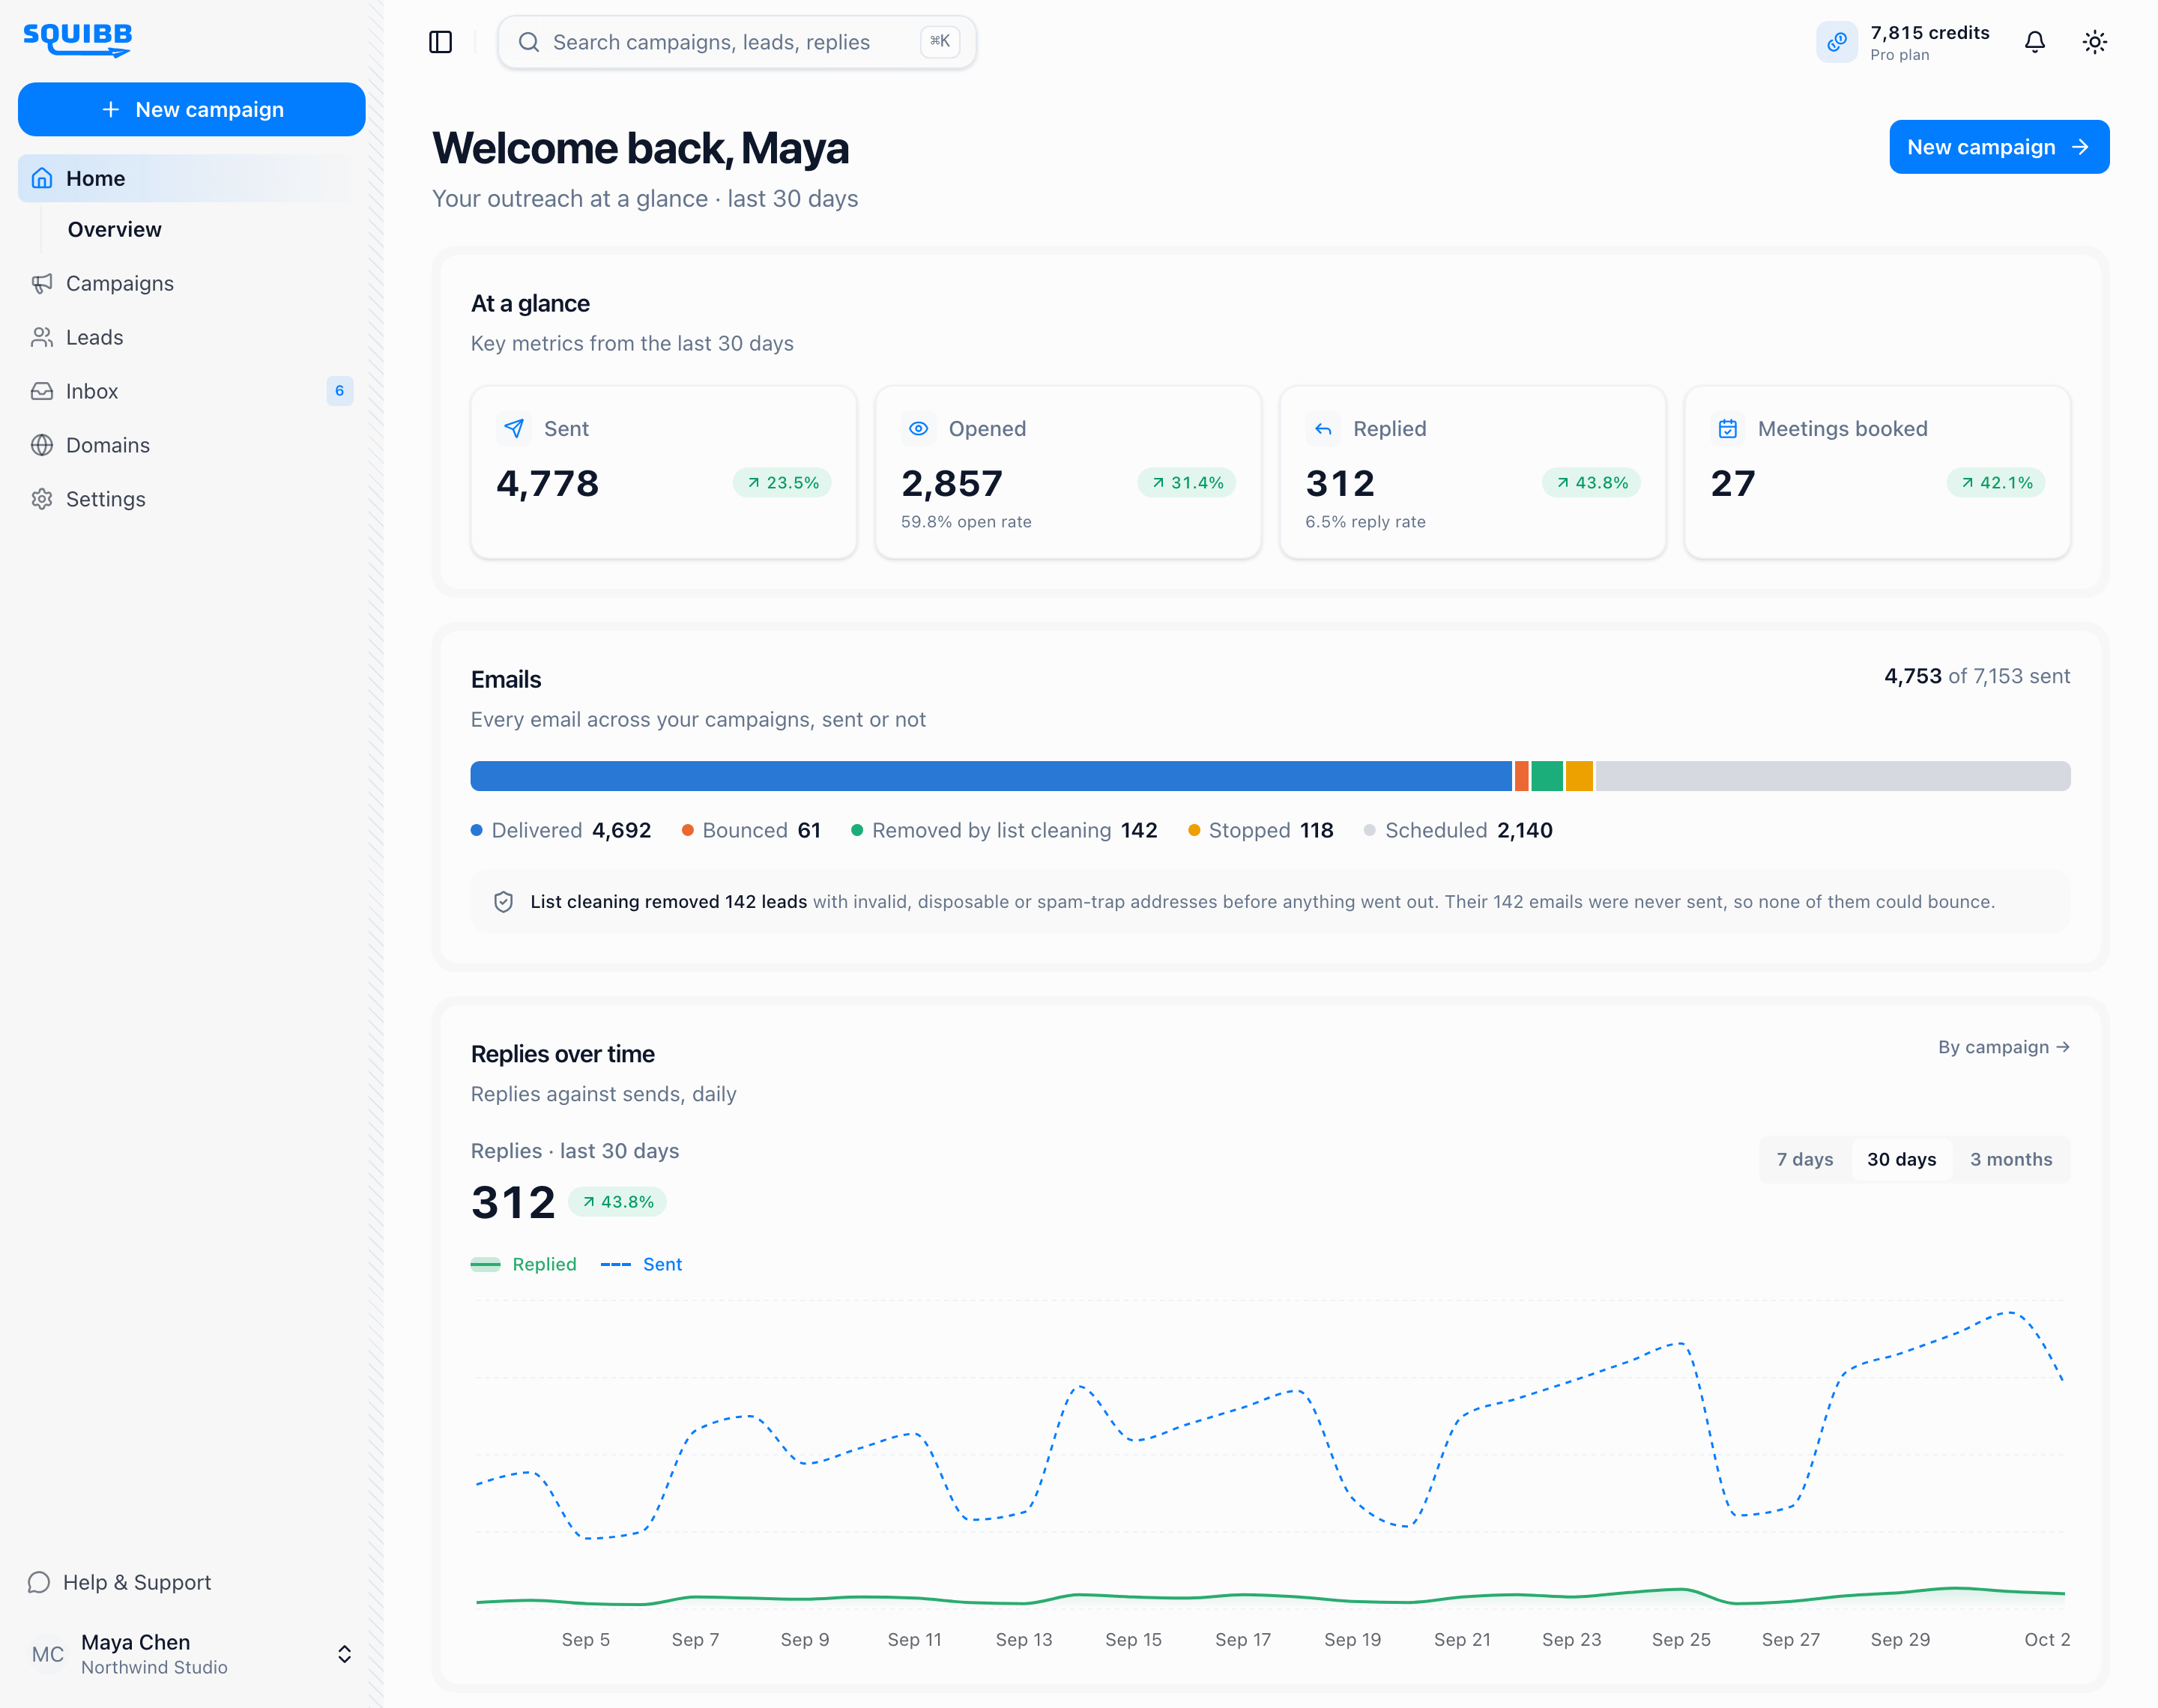The width and height of the screenshot is (2158, 1708).
Task: Click the sidebar New campaign button
Action: (x=191, y=110)
